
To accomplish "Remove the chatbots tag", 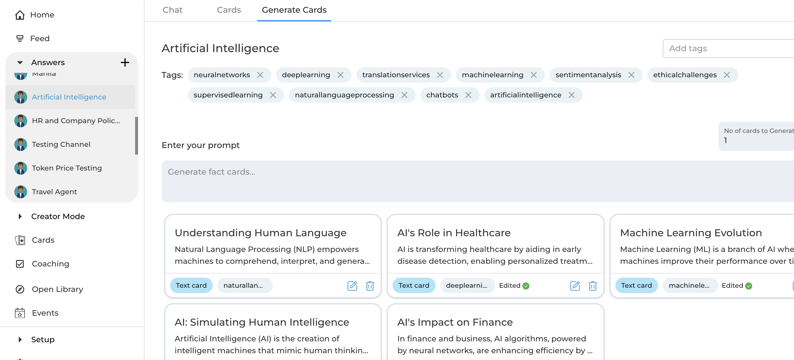I will coord(468,95).
